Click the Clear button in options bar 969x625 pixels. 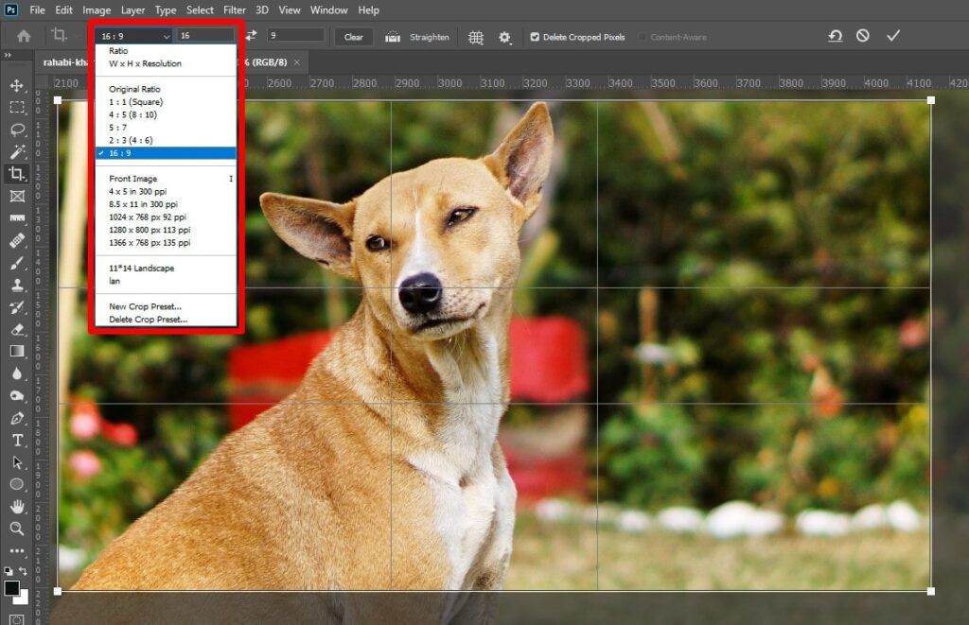[353, 36]
